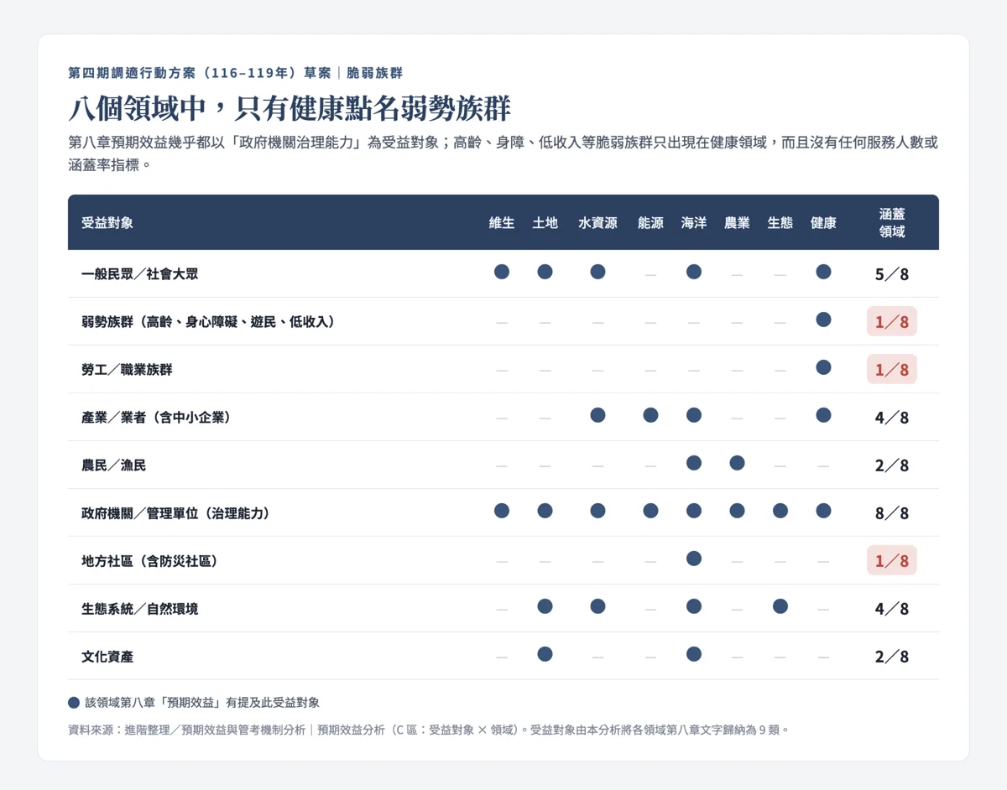The height and width of the screenshot is (790, 1007).
Task: Select the 農民／漁民 row label
Action: point(114,465)
